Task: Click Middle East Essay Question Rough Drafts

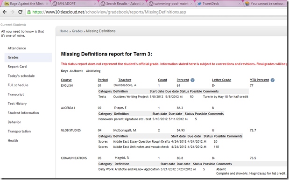Action: pos(141,142)
